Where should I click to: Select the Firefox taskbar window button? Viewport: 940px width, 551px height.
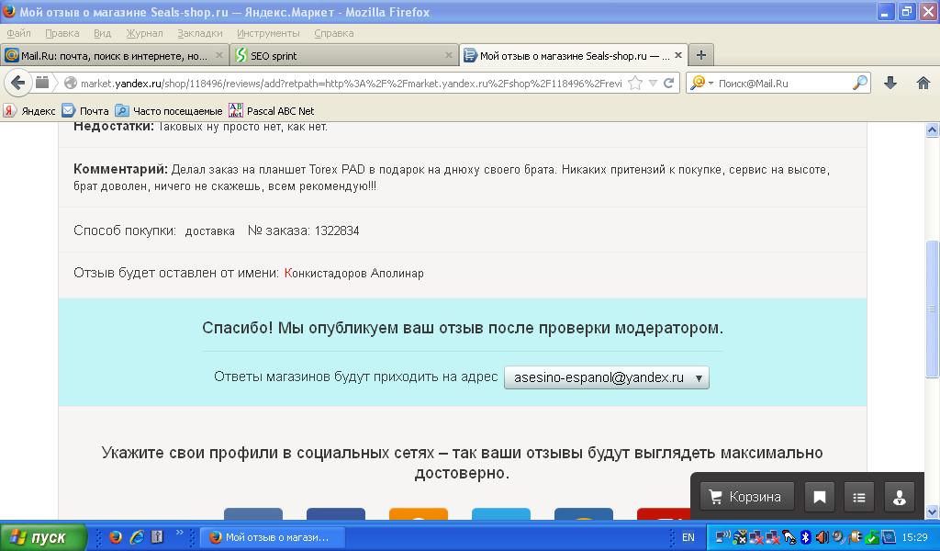pyautogui.click(x=273, y=537)
